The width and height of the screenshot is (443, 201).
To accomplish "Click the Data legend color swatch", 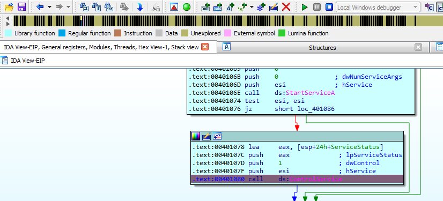I will point(159,33).
